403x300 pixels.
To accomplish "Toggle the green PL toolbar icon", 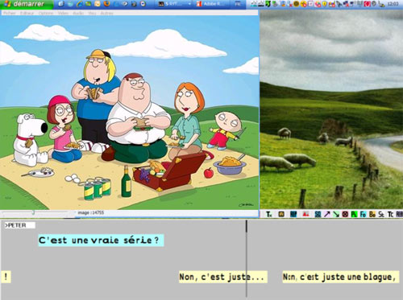I will click(x=354, y=214).
